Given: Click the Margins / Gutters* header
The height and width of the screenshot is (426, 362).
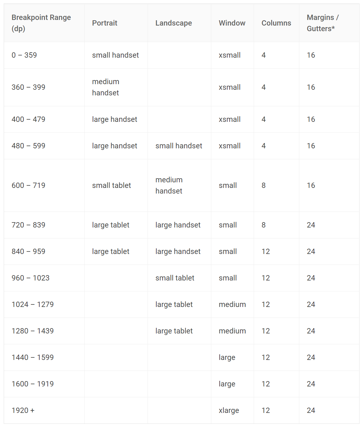Looking at the screenshot, I should [x=329, y=23].
